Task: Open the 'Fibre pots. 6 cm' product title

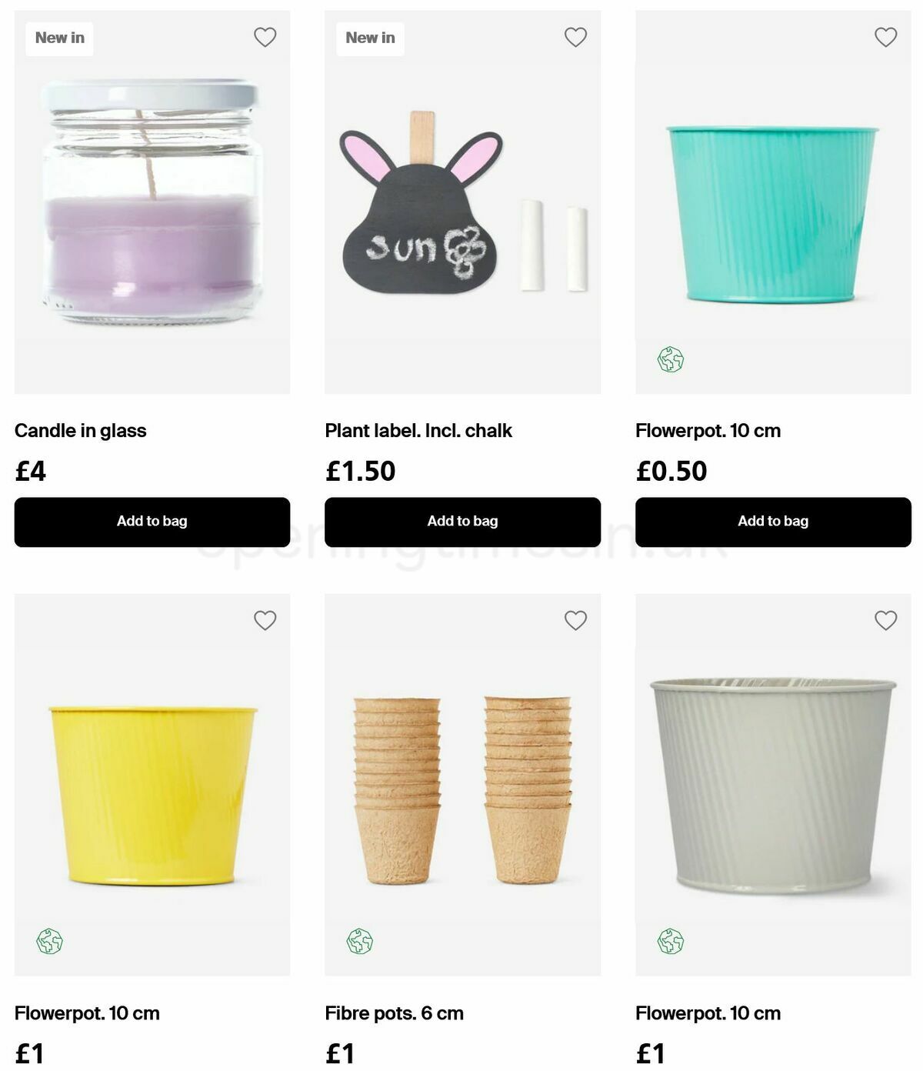Action: [394, 1013]
